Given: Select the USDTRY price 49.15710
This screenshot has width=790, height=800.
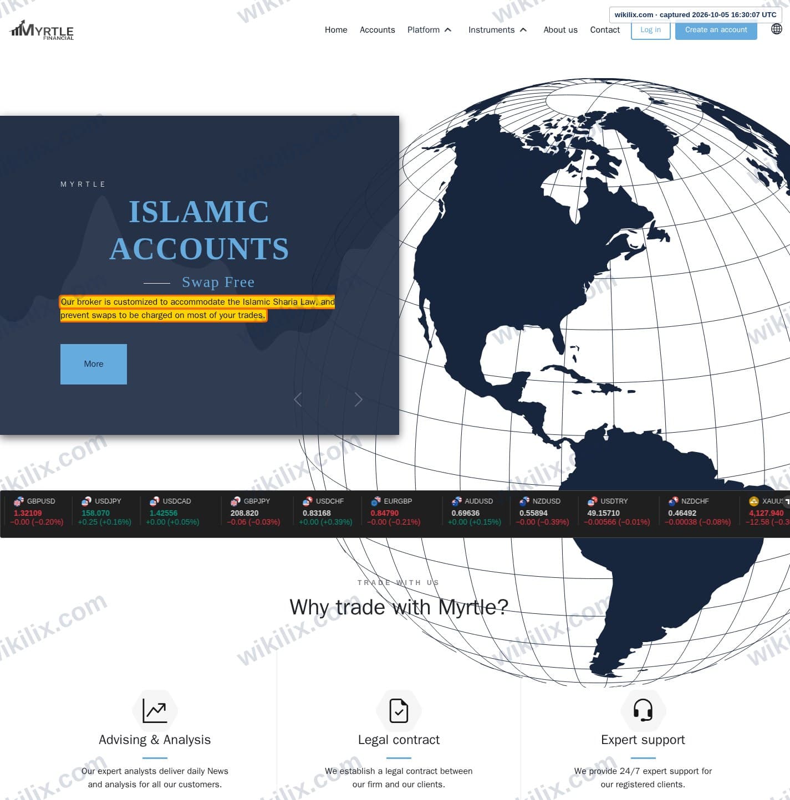Looking at the screenshot, I should tap(604, 513).
